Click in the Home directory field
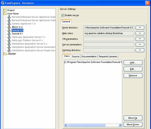This screenshot has height=129, width=151. 109,28
